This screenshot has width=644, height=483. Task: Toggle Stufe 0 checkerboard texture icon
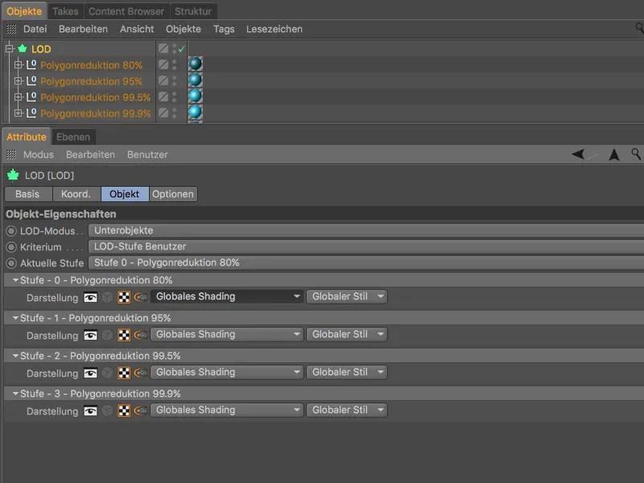tap(124, 296)
